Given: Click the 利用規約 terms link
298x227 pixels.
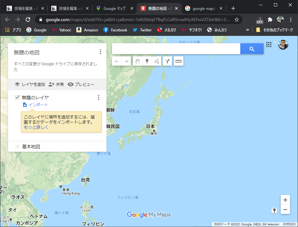Looking at the screenshot, I should click(289, 224).
